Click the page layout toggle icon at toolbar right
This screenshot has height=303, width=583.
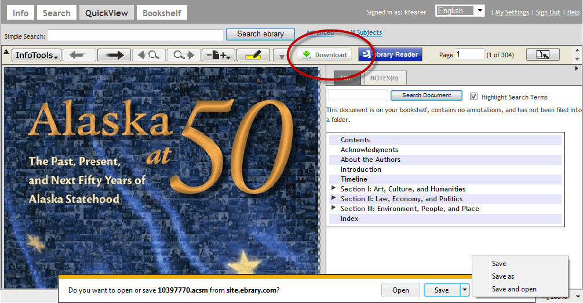(542, 55)
